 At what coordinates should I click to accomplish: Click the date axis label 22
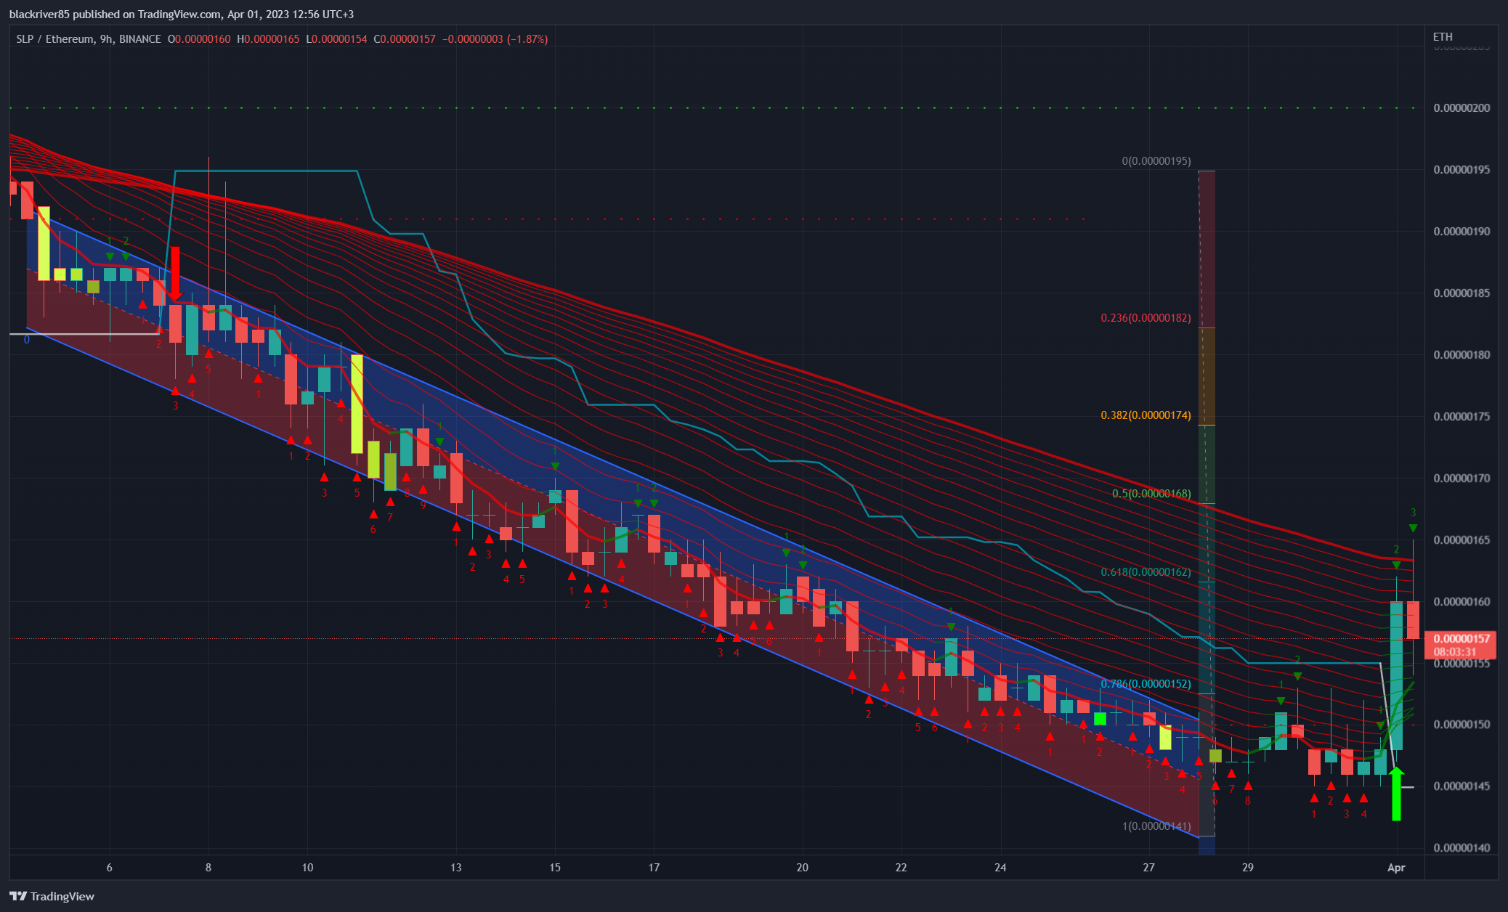[901, 868]
